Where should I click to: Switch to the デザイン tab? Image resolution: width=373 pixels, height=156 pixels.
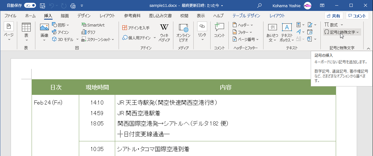pyautogui.click(x=84, y=16)
